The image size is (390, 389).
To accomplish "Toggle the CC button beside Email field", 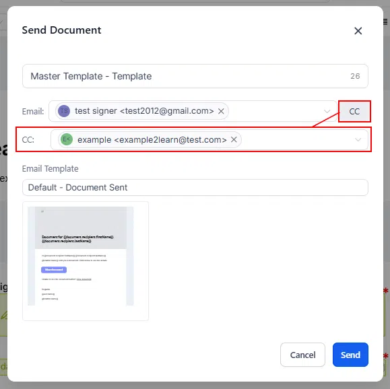I will [354, 111].
